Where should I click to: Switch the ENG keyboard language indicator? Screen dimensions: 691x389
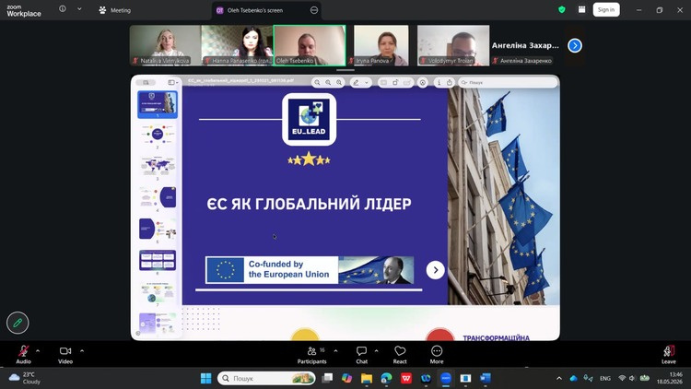[605, 378]
